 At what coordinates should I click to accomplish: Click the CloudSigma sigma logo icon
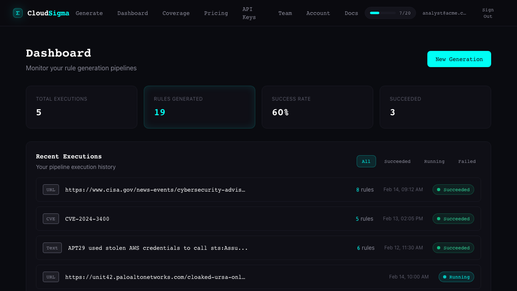[x=18, y=13]
